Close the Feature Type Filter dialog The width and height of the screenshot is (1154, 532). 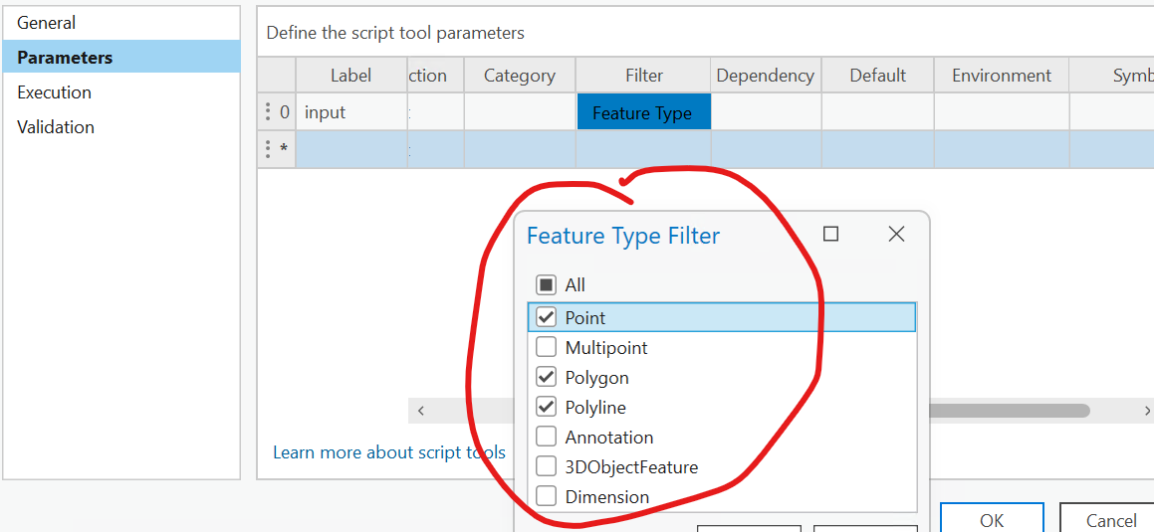(x=896, y=235)
